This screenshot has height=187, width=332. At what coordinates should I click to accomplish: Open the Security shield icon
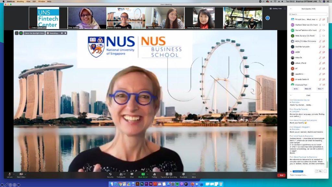[x=110, y=174]
